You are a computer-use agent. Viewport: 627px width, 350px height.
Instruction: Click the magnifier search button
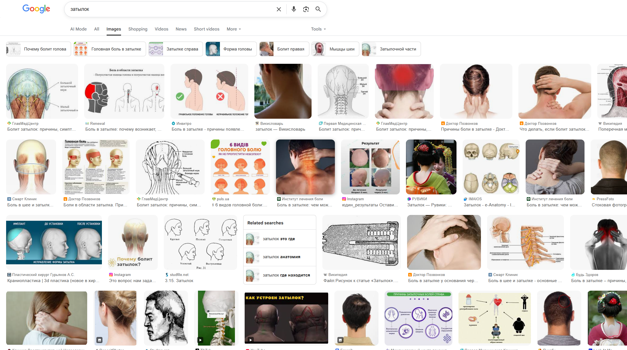click(318, 9)
